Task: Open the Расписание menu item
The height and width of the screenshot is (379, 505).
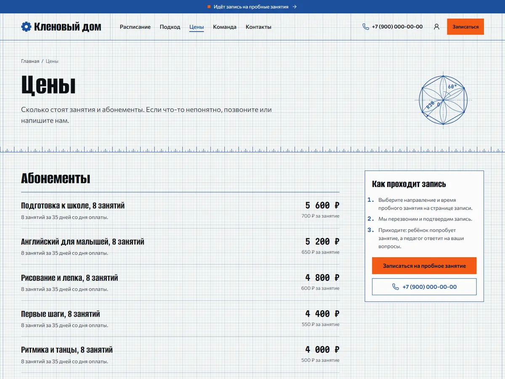Action: pos(135,27)
